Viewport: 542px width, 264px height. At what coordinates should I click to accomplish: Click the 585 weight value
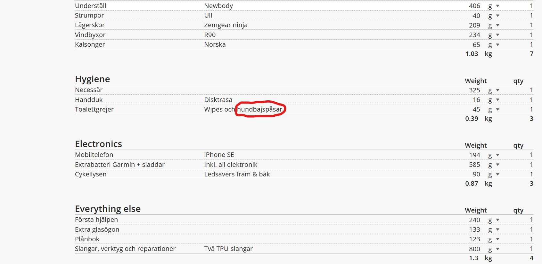(x=474, y=165)
